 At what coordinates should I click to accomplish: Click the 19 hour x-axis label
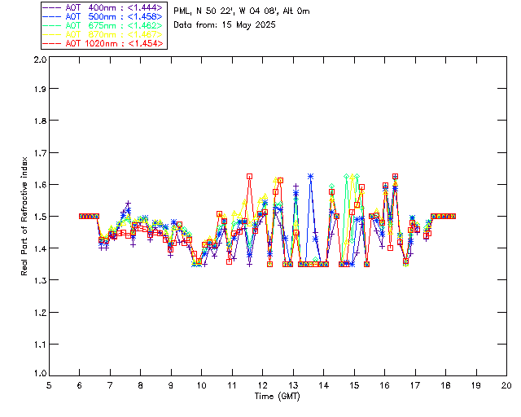point(476,385)
